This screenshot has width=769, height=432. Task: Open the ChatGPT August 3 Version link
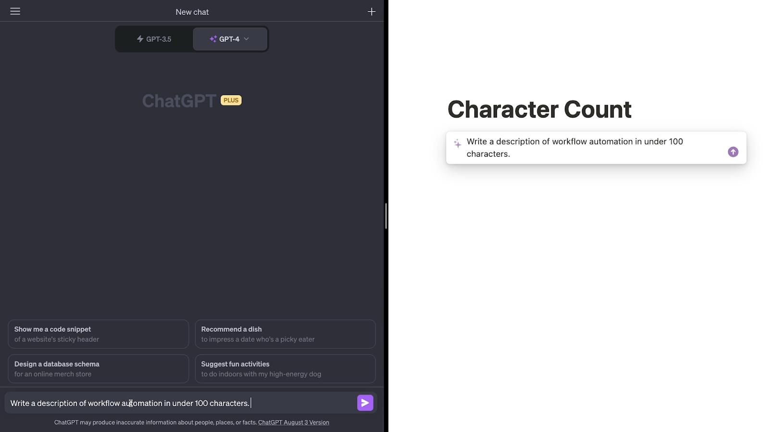coord(294,422)
